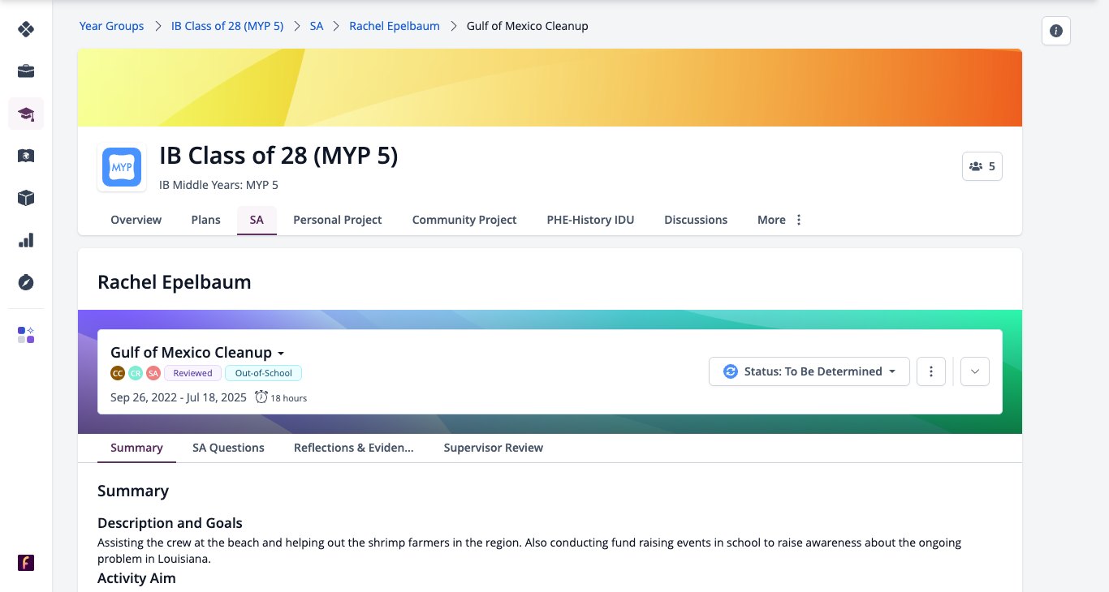This screenshot has height=592, width=1109.
Task: Open the three-dot options menu for activity
Action: click(x=931, y=371)
